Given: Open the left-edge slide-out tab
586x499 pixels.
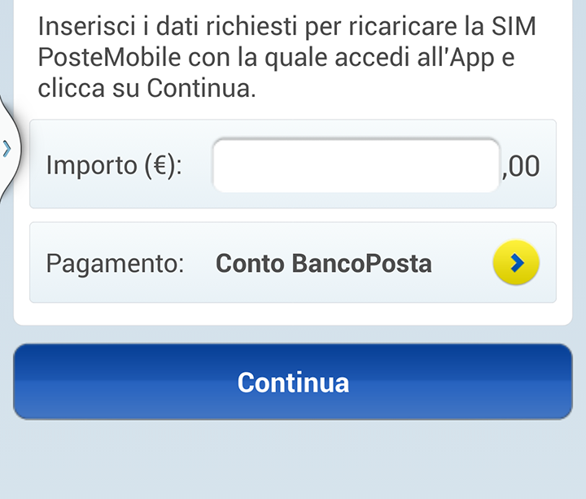Looking at the screenshot, I should (x=9, y=149).
